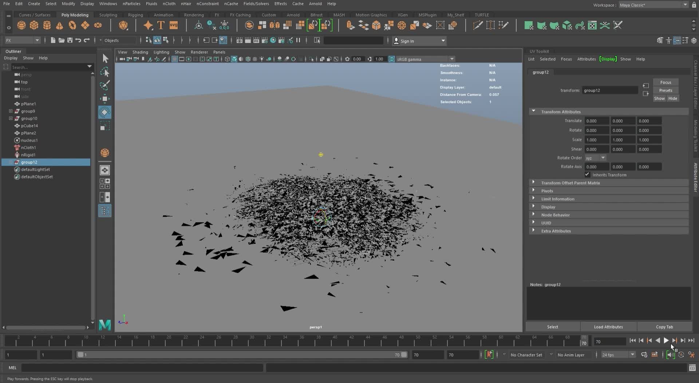Start an IPR render

point(256,40)
